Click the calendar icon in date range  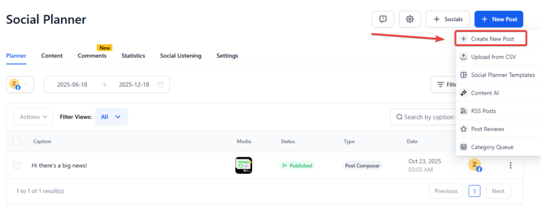tap(160, 85)
